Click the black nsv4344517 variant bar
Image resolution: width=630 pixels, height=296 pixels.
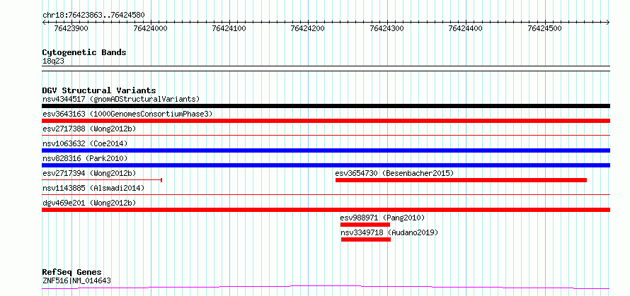[326, 106]
